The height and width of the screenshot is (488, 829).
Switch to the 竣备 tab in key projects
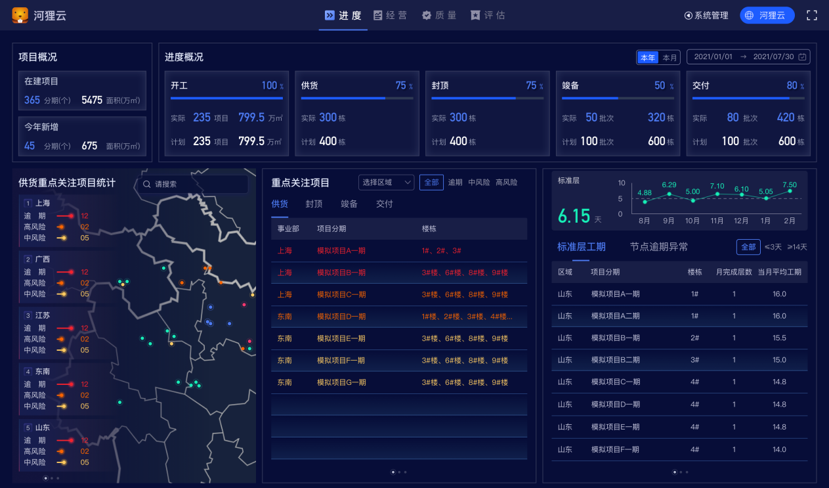[349, 204]
